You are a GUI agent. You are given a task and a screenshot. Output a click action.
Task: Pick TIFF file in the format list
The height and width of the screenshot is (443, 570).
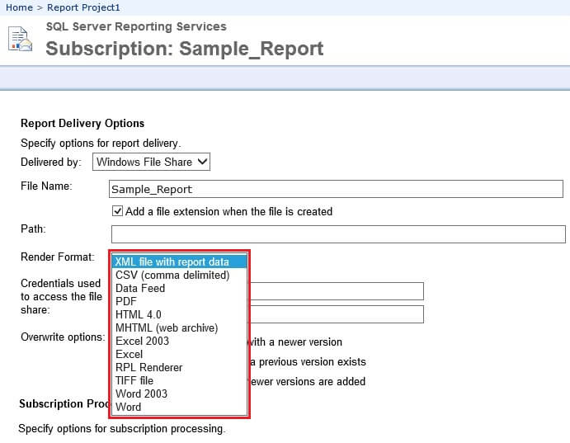pos(134,381)
